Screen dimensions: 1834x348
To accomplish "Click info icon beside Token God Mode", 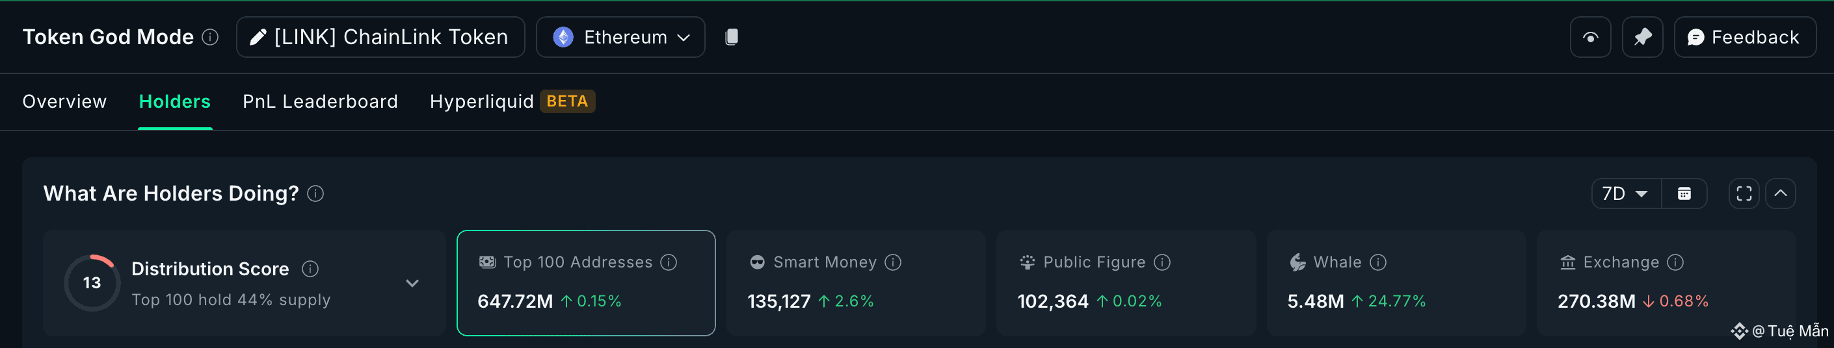I will [x=210, y=37].
